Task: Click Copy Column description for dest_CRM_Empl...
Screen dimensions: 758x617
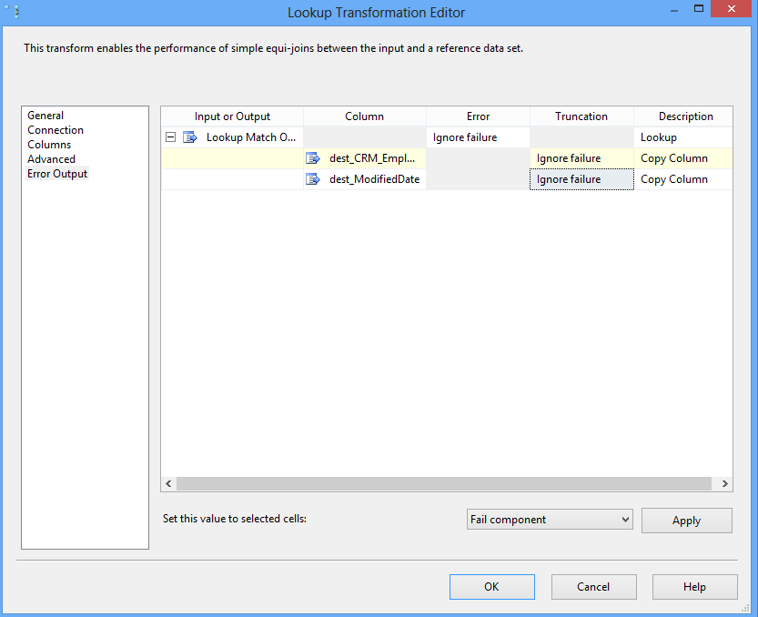Action: pos(683,158)
